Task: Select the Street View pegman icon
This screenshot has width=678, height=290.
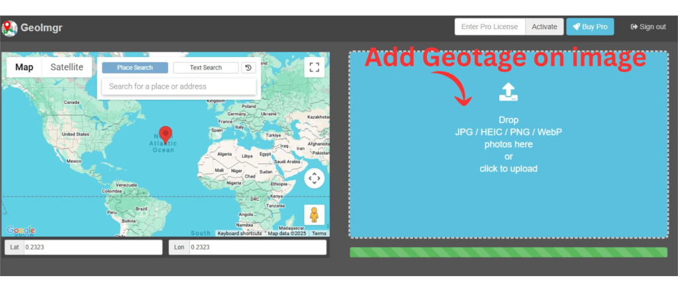Action: point(315,215)
